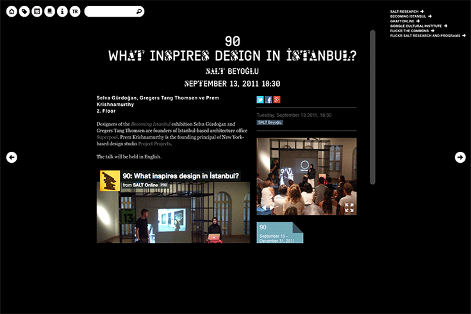Show previous photo in gallery
The image size is (471, 314).
[264, 208]
